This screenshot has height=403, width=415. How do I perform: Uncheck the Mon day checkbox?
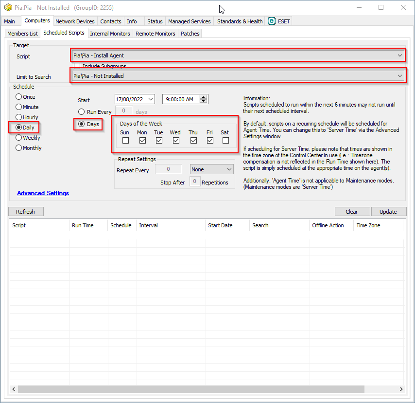pos(142,140)
